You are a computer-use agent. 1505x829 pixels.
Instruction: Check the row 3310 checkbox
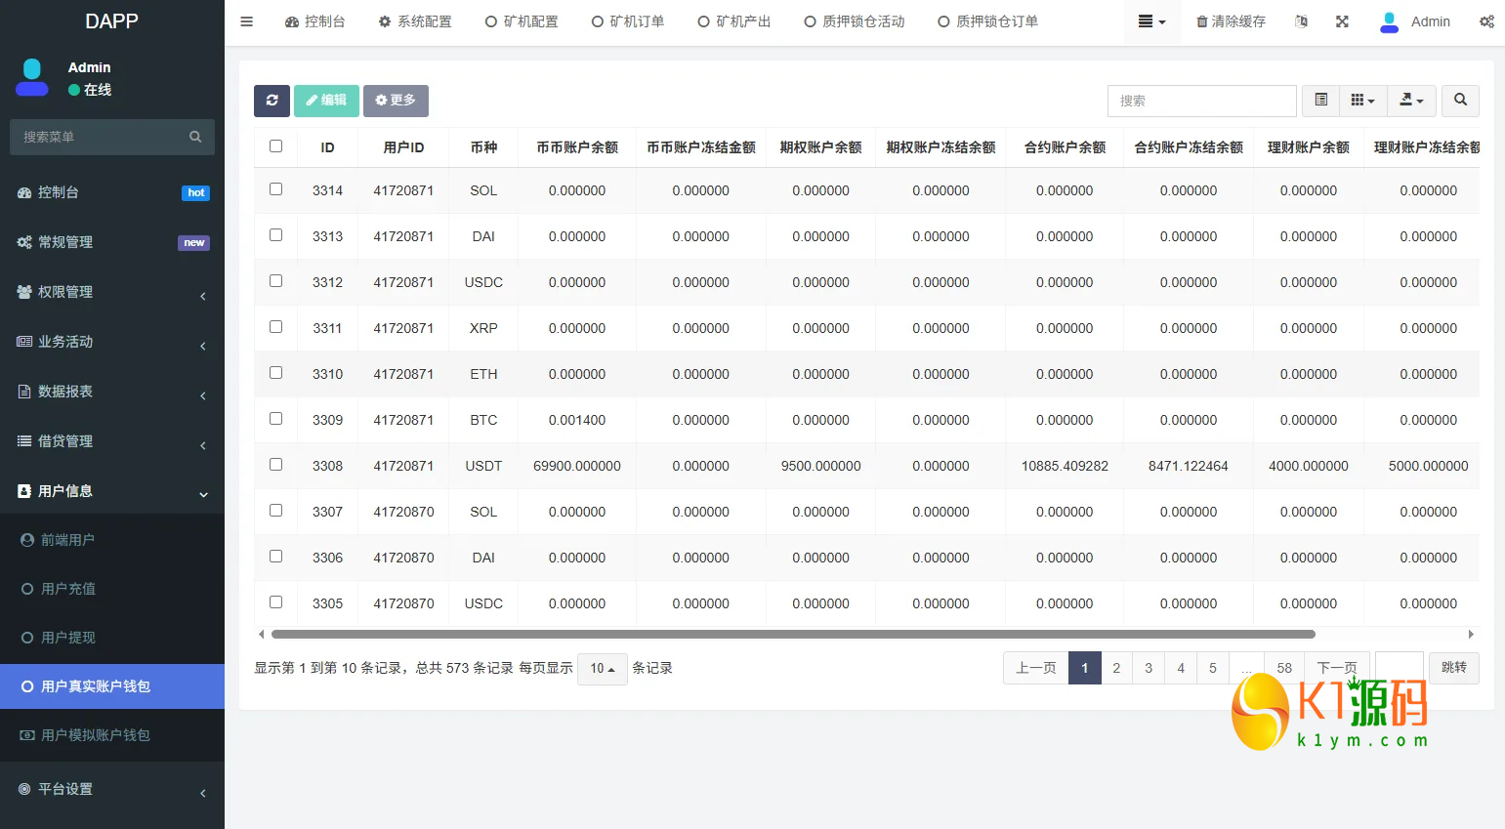coord(275,373)
